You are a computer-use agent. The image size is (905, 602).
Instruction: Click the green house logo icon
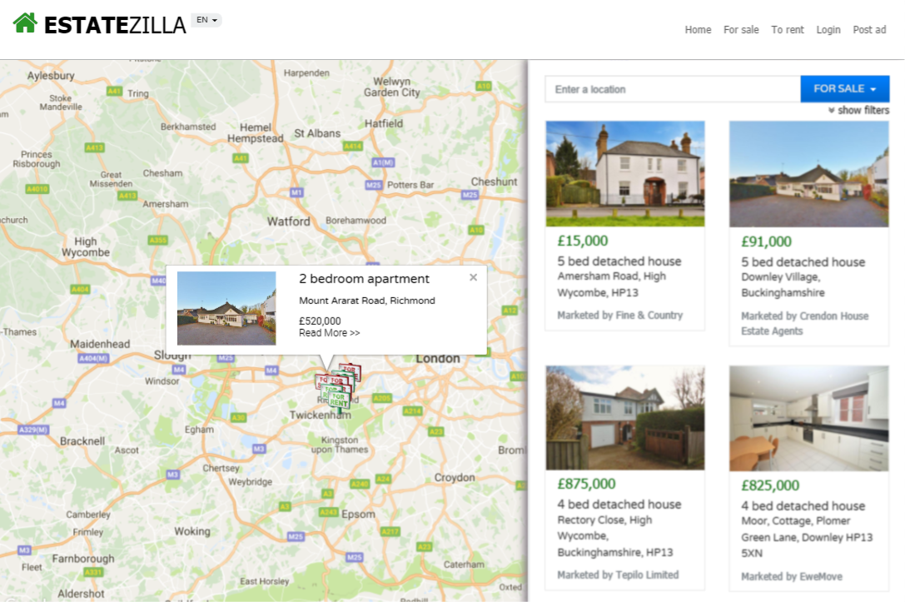[25, 23]
